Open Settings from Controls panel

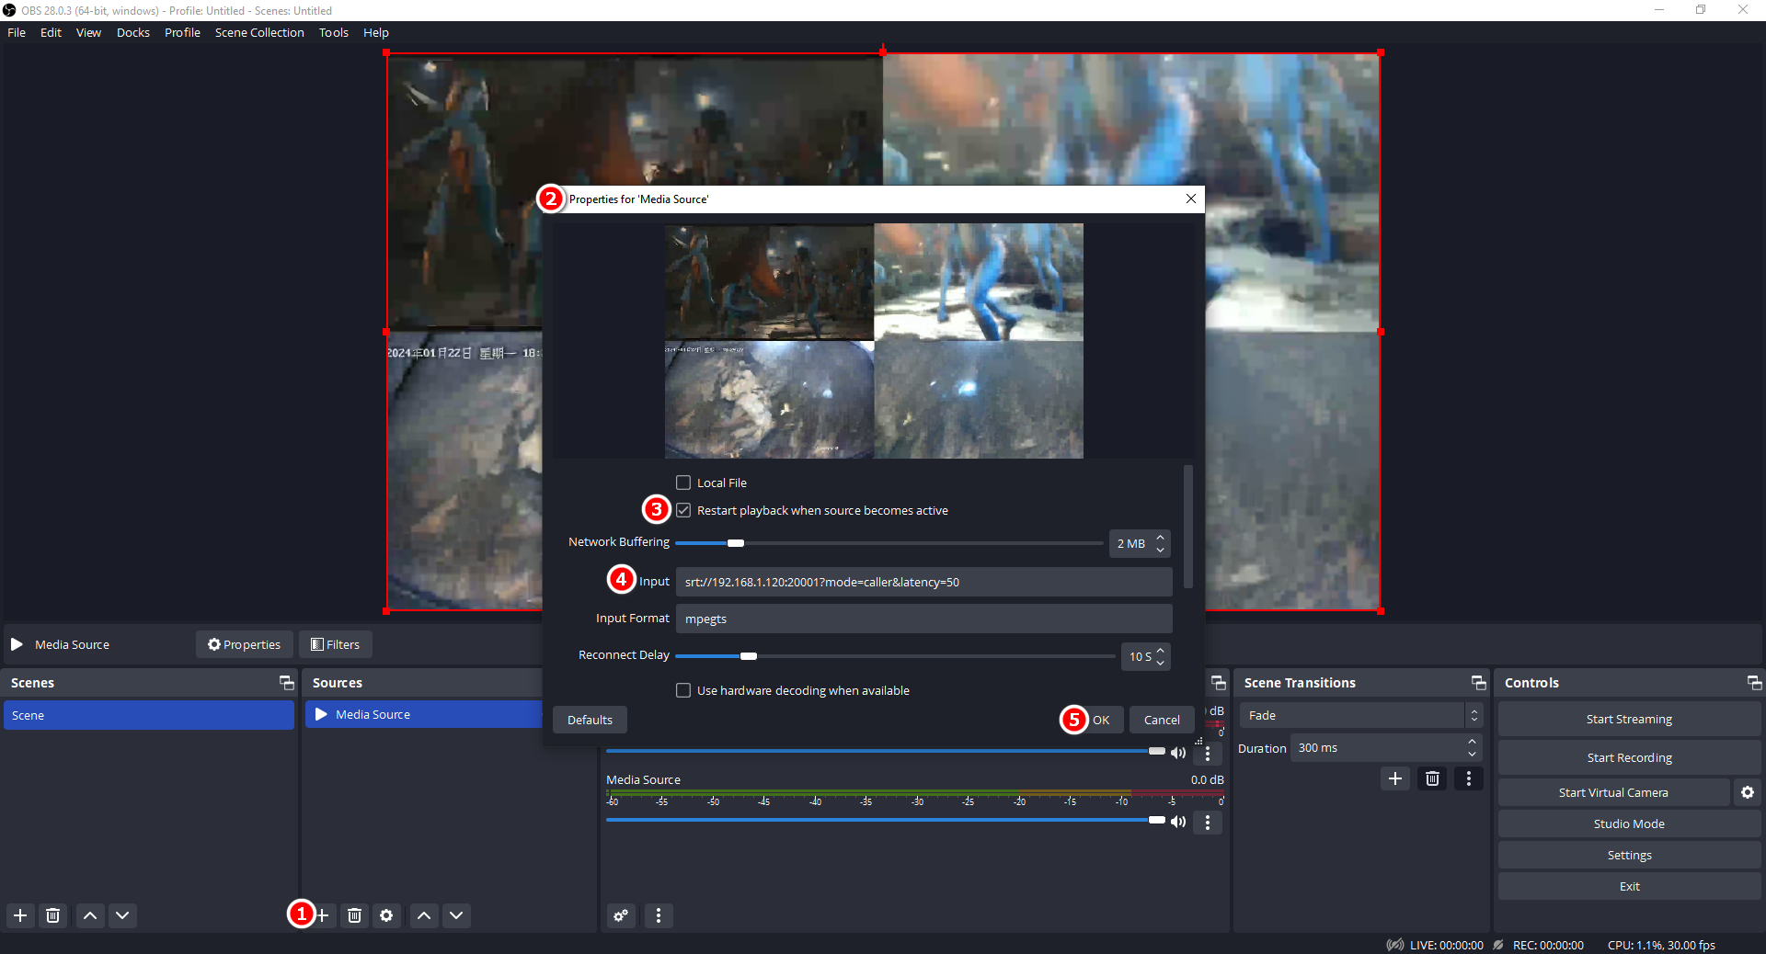tap(1629, 855)
